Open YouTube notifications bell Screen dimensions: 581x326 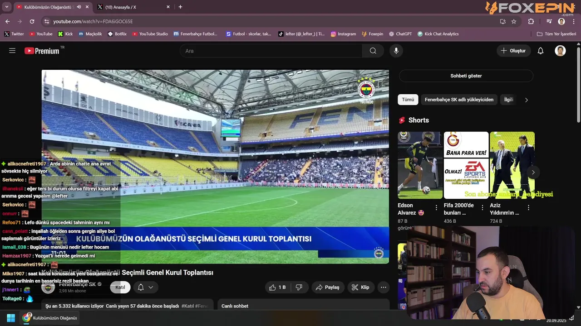coord(541,51)
